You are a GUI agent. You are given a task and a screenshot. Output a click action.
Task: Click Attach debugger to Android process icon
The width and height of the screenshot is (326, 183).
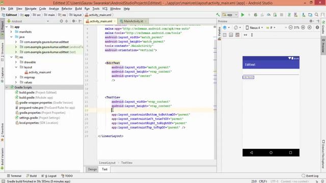(x=275, y=15)
